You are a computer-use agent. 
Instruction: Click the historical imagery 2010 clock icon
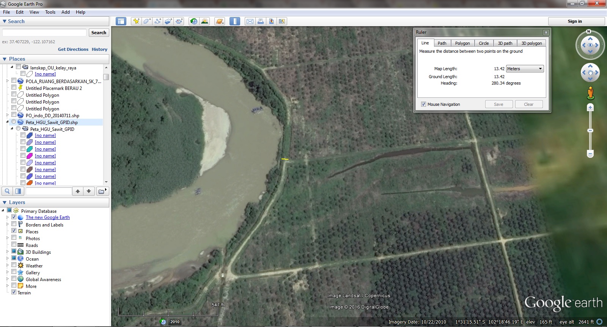(163, 322)
